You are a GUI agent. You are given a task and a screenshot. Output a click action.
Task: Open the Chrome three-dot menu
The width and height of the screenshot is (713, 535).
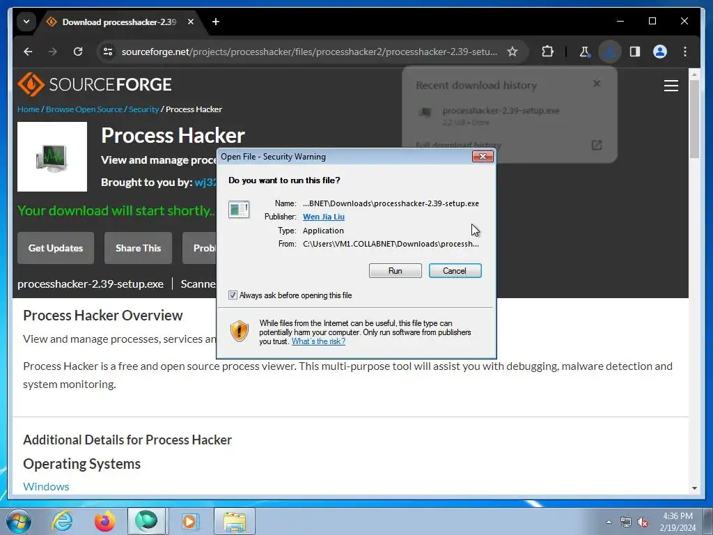click(x=685, y=52)
